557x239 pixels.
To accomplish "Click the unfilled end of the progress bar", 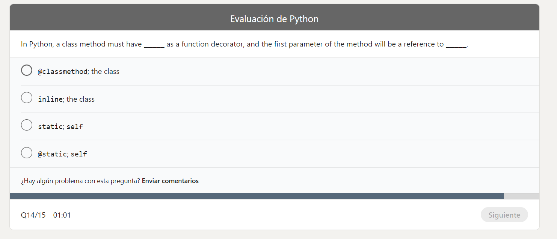I will coord(522,195).
